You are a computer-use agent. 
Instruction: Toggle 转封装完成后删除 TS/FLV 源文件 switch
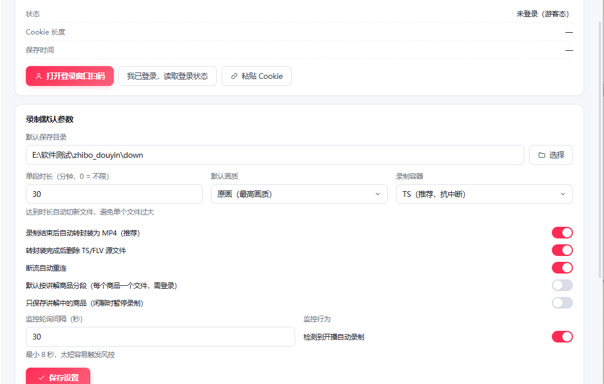[562, 250]
